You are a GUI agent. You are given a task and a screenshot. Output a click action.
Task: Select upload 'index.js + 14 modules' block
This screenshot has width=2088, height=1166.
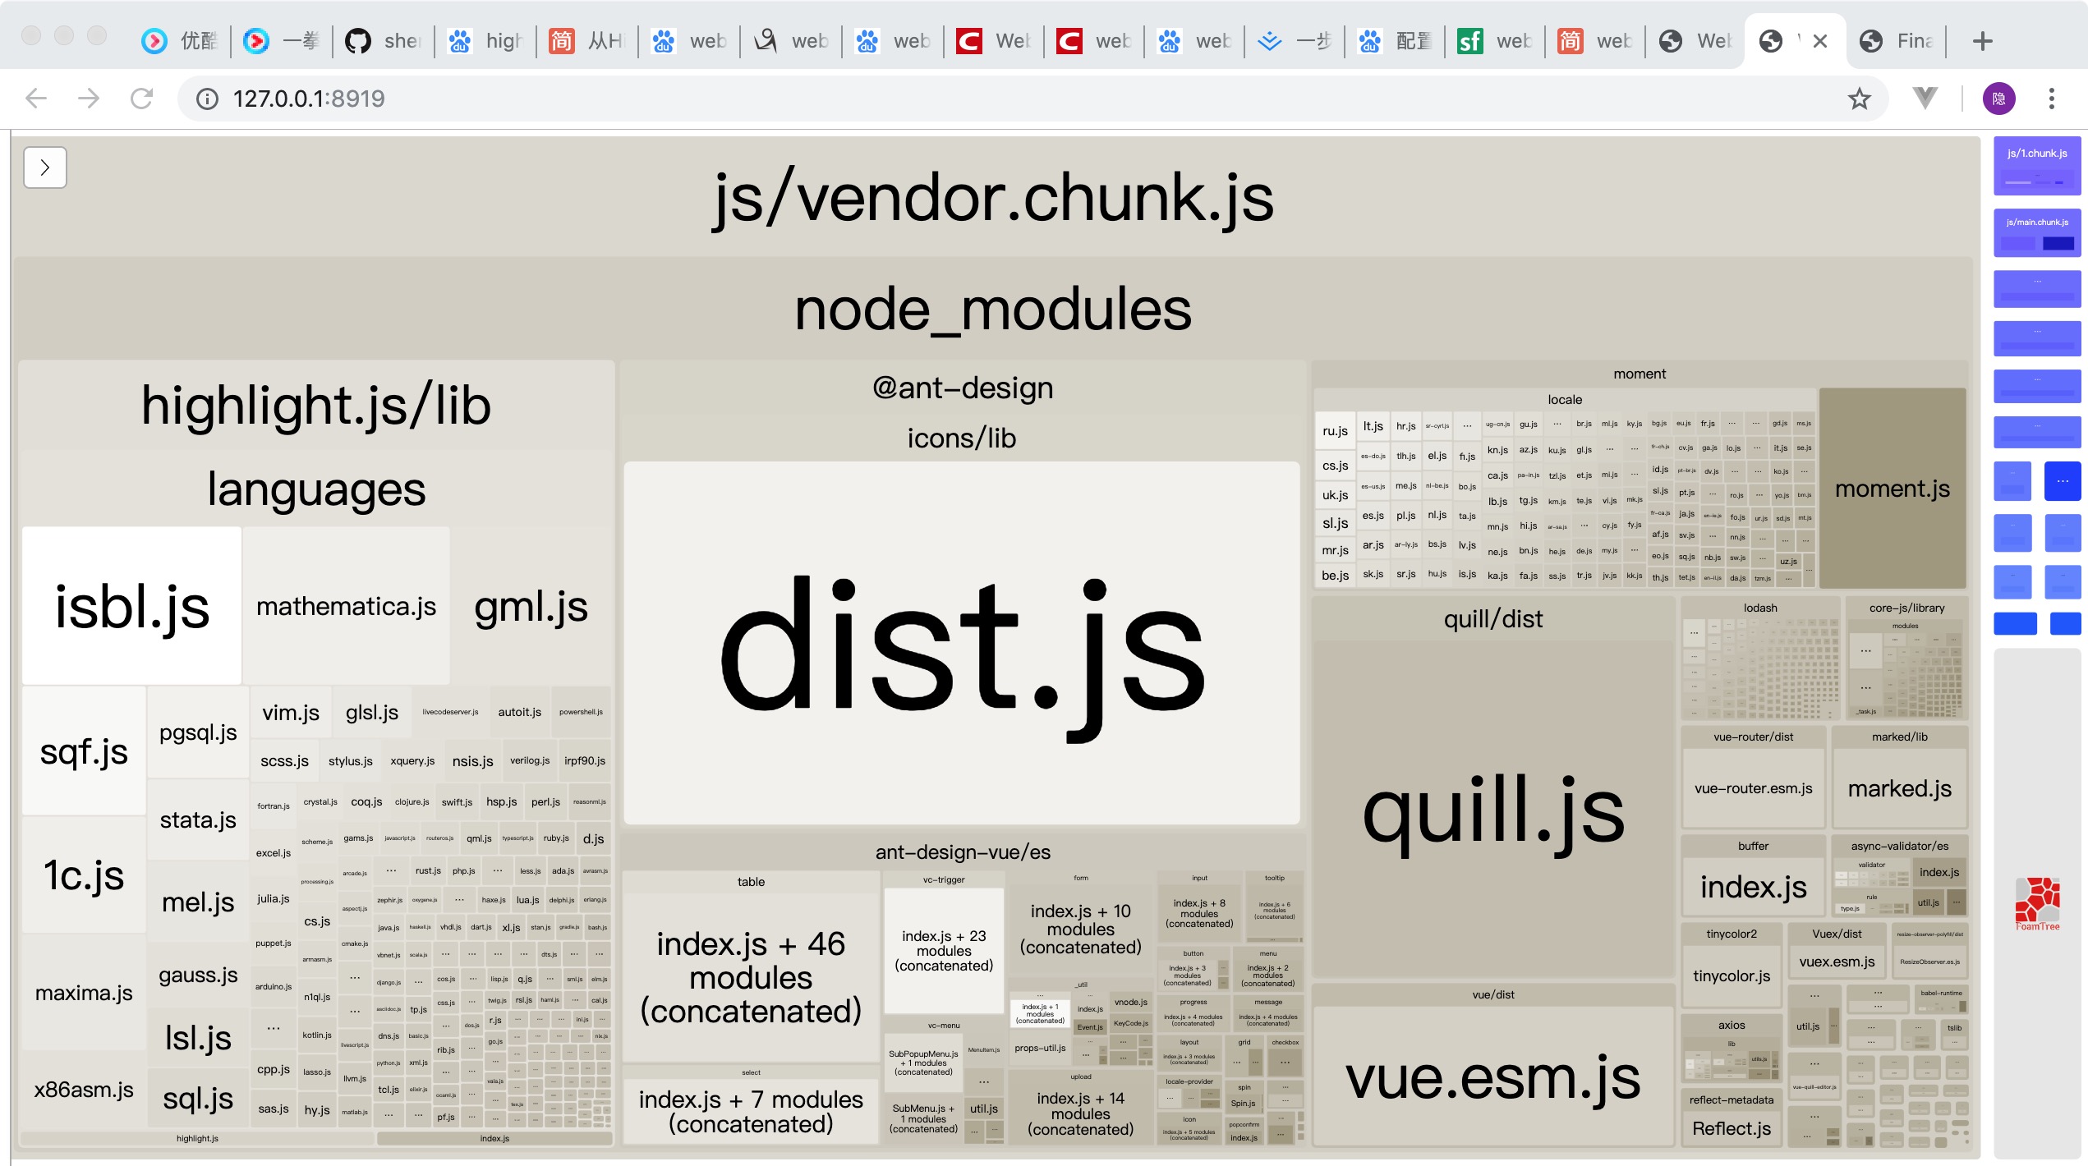pos(1080,1113)
